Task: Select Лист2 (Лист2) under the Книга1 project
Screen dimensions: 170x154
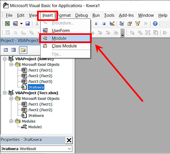Action: click(40, 76)
